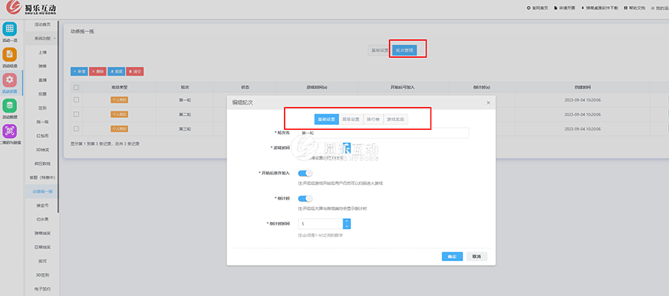The height and width of the screenshot is (296, 669).
Task: Open the blue grid 活动一览 sidebar icon
Action: pyautogui.click(x=10, y=29)
